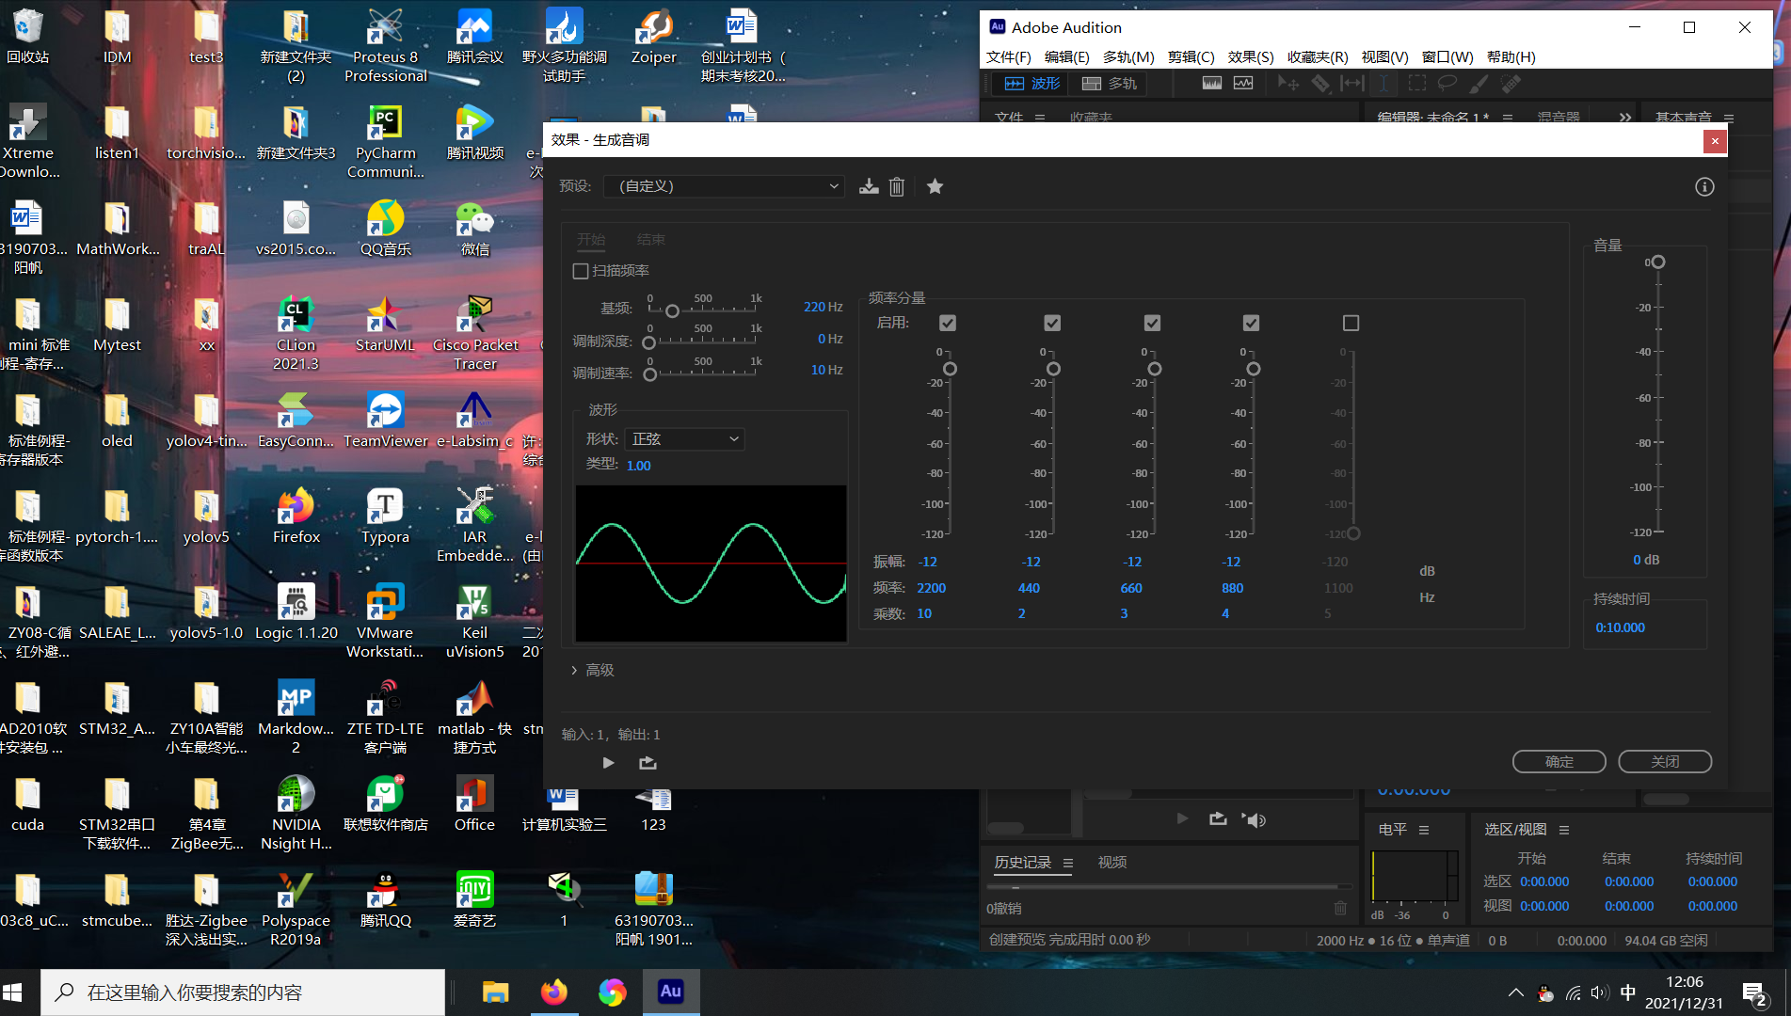Enable the Sweep Frequencies (扫描频率) checkbox
The width and height of the screenshot is (1791, 1016).
point(581,271)
